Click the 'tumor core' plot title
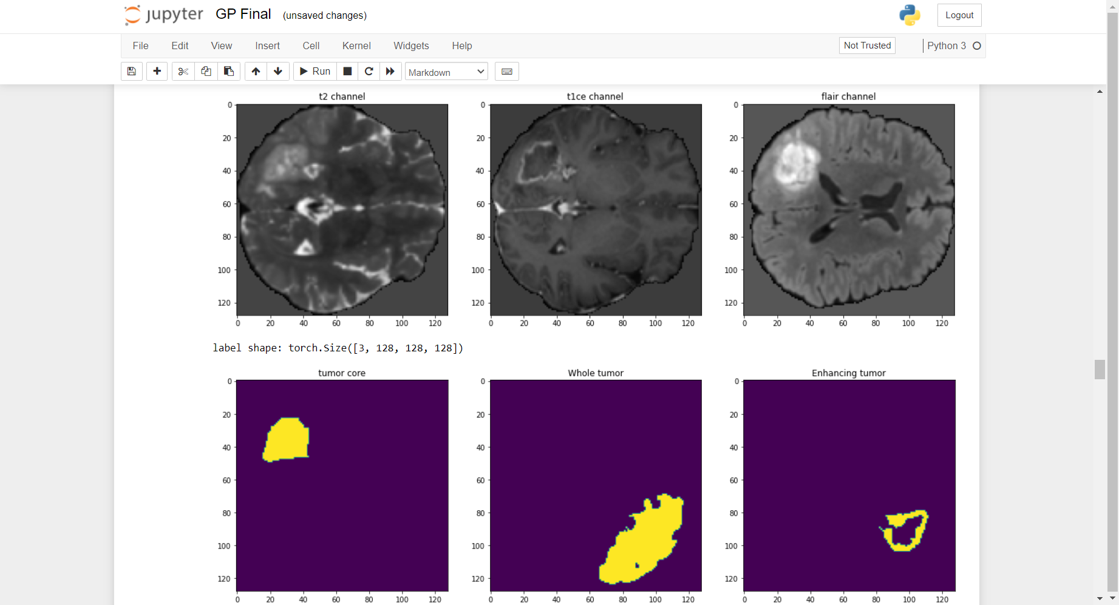1119x605 pixels. tap(342, 373)
